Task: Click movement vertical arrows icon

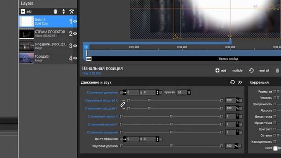Action: coord(157,93)
